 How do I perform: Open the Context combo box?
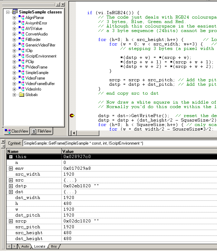(120, 143)
